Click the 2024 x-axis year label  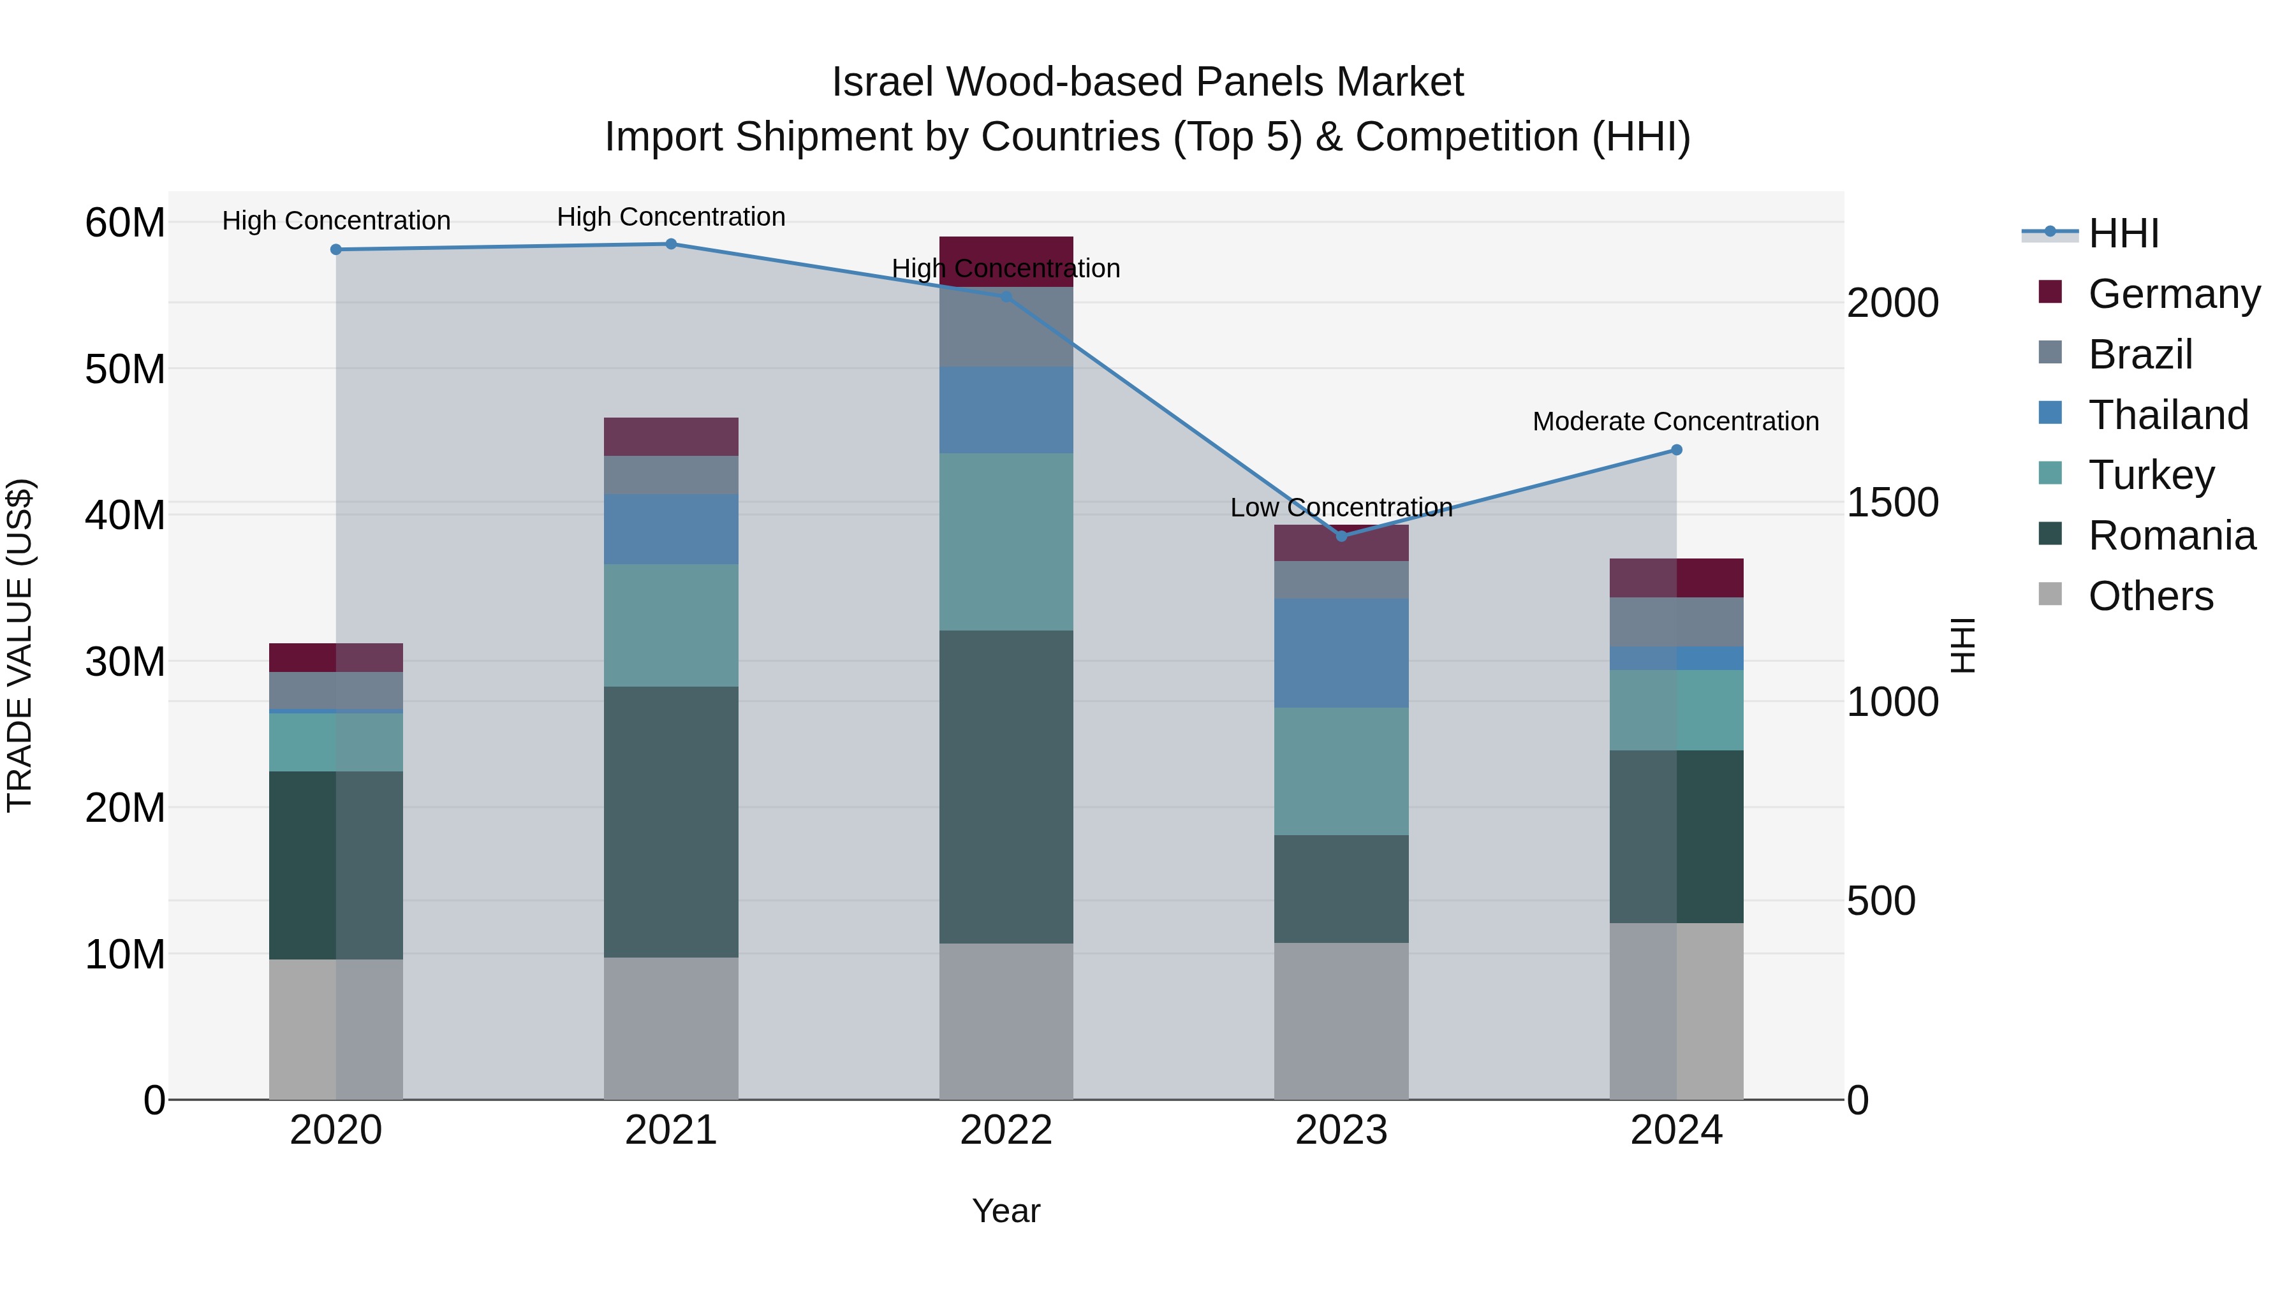tap(1677, 1130)
